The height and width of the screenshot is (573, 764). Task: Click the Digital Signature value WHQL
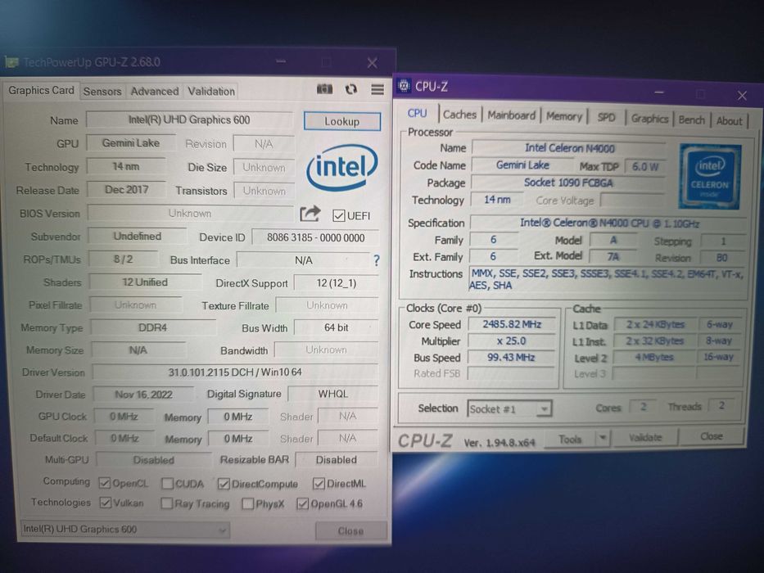[332, 394]
